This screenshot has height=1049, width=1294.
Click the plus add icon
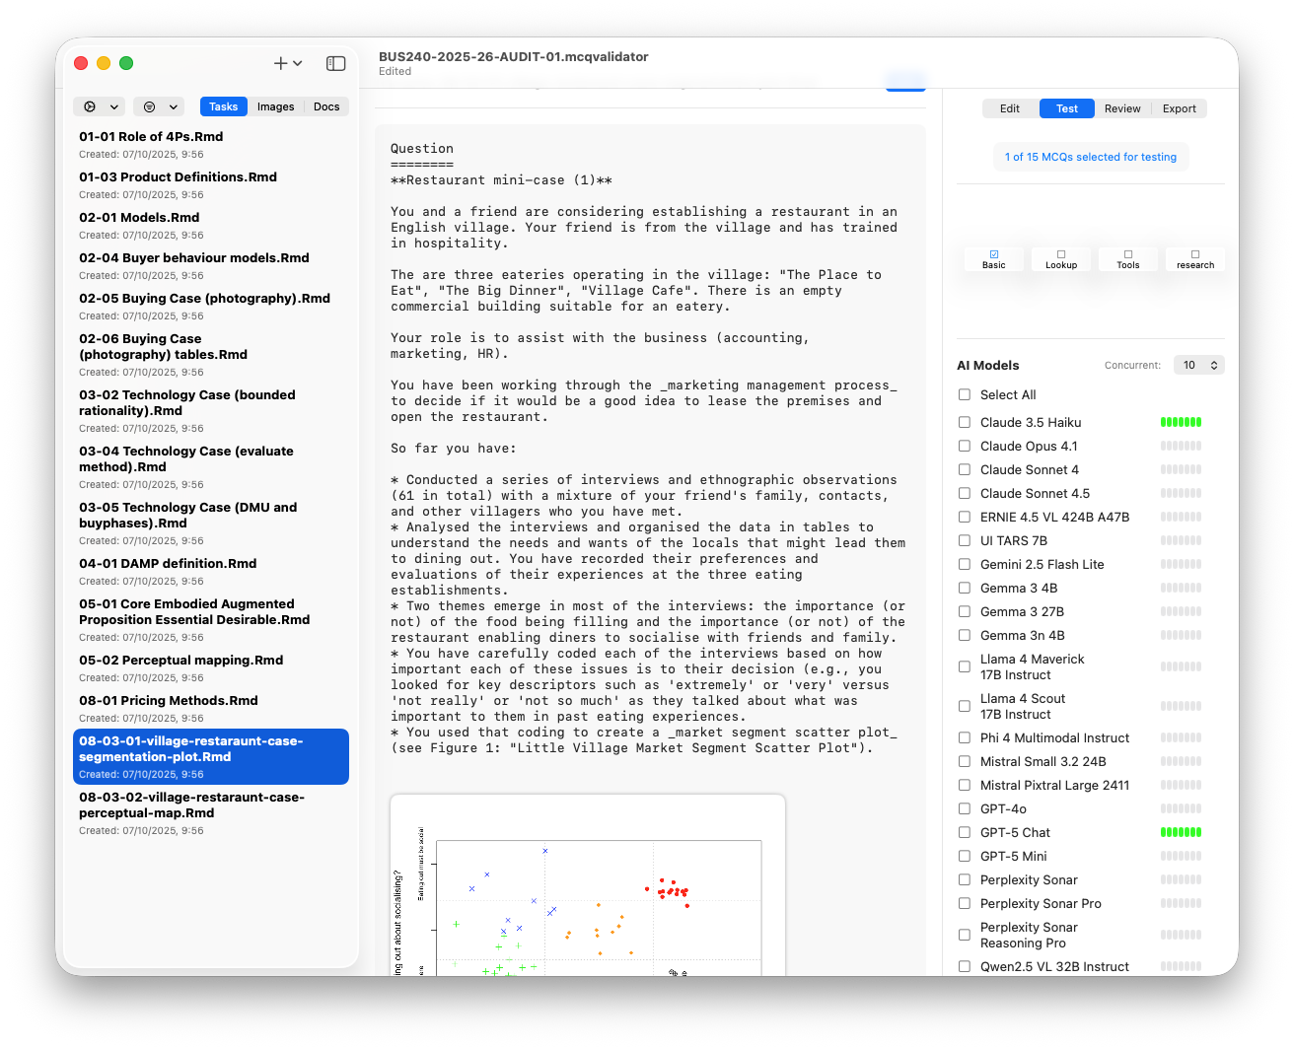point(281,63)
